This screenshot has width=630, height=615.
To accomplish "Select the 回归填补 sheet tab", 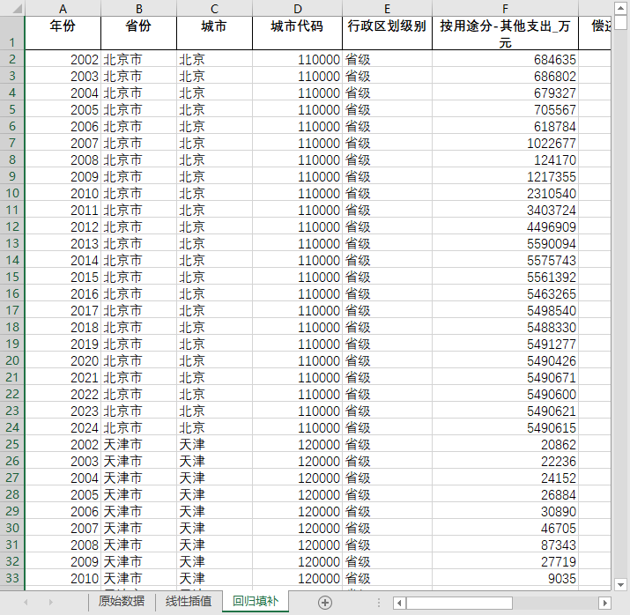I will [256, 601].
